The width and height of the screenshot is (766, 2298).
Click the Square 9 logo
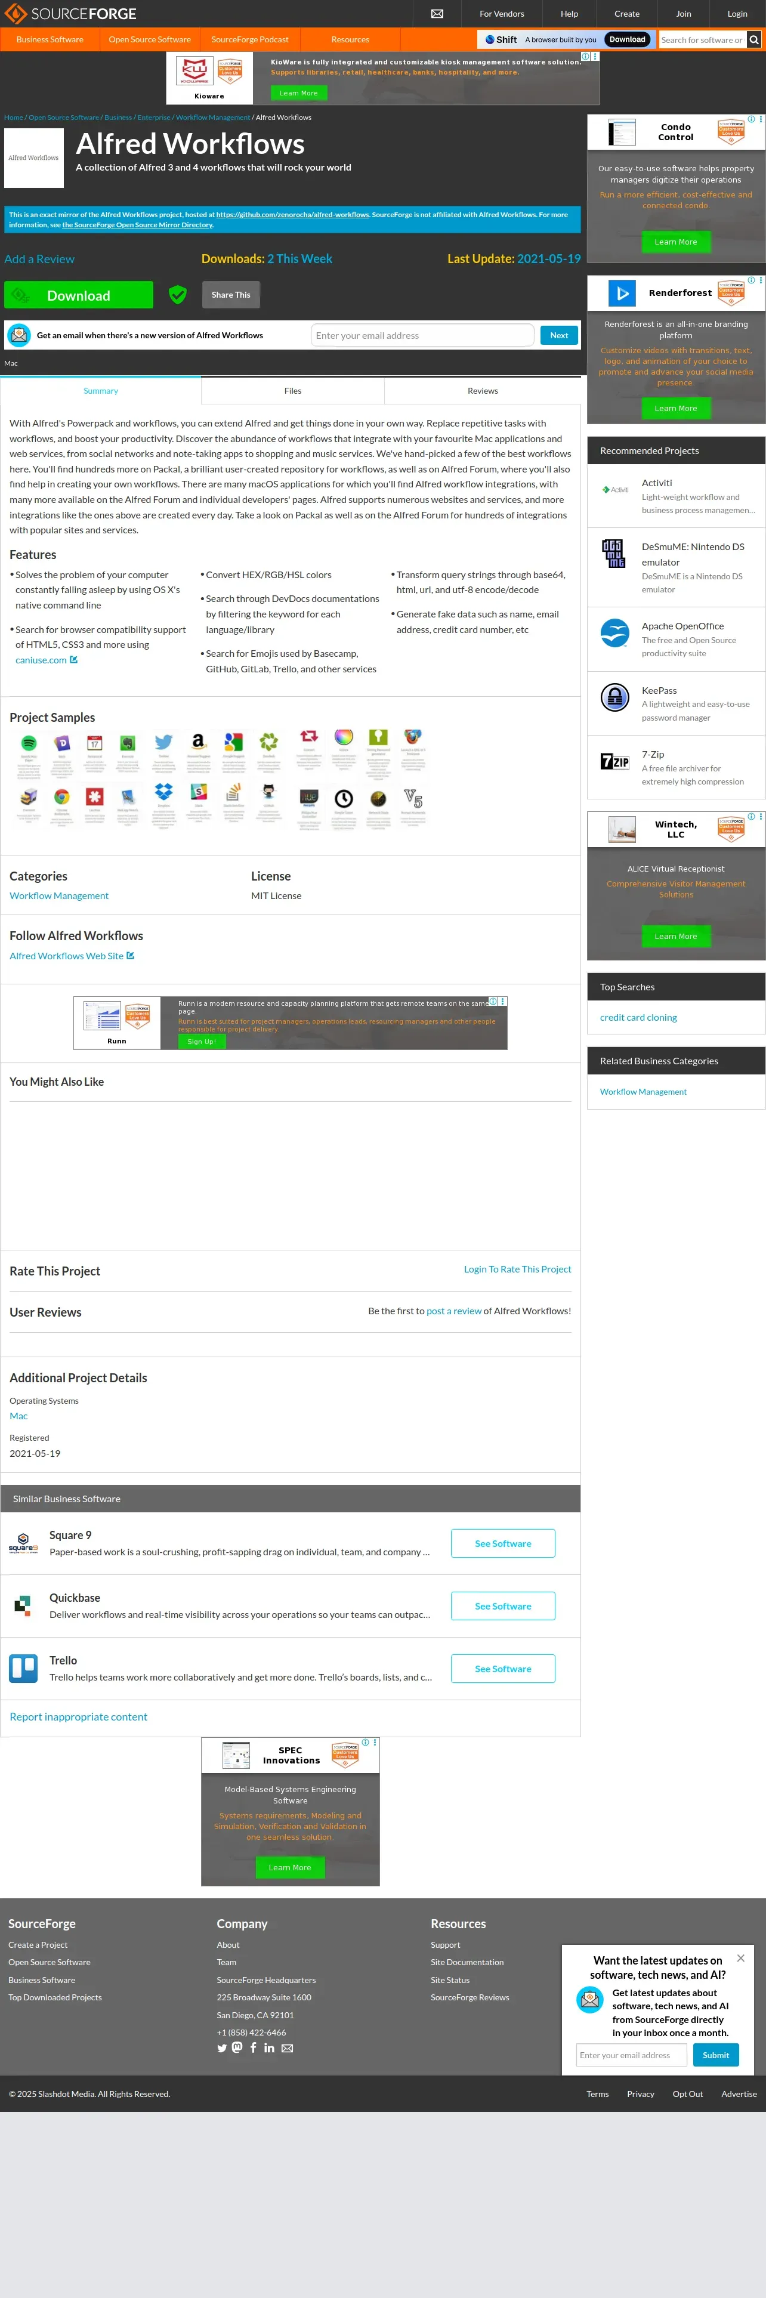tap(23, 1542)
